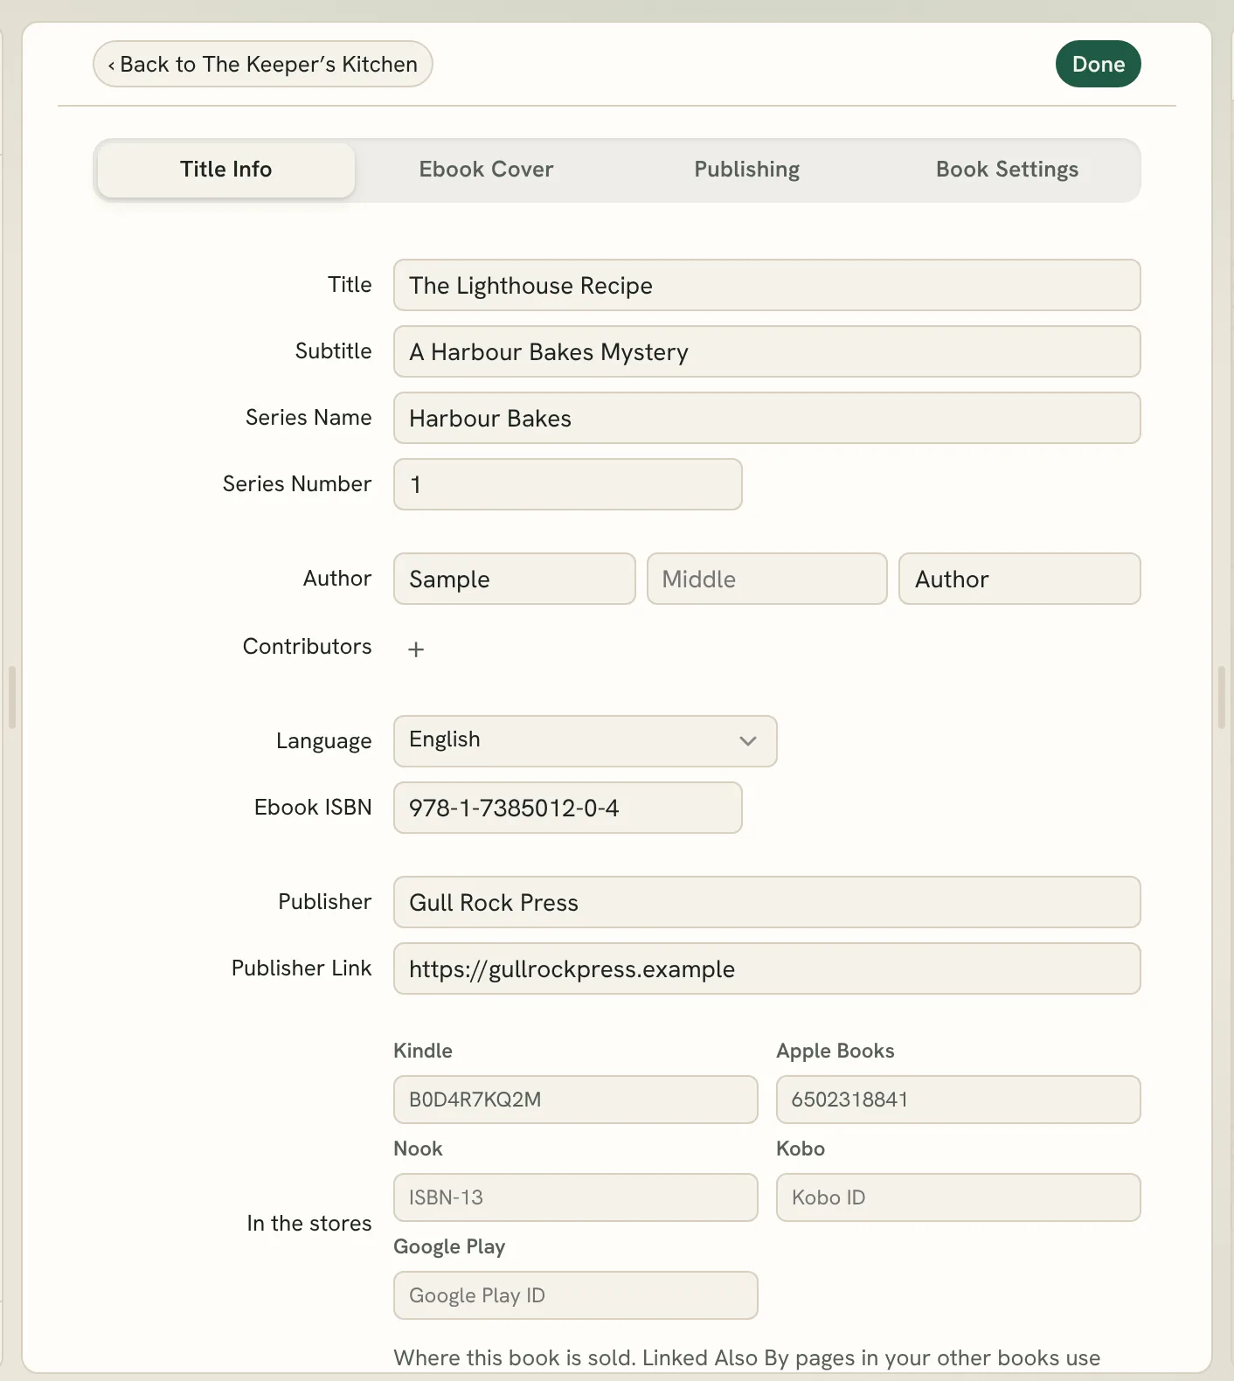Go to the Publishing tab
This screenshot has width=1234, height=1381.
point(746,170)
